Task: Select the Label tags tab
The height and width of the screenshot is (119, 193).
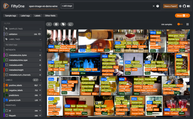Action: tap(25, 16)
